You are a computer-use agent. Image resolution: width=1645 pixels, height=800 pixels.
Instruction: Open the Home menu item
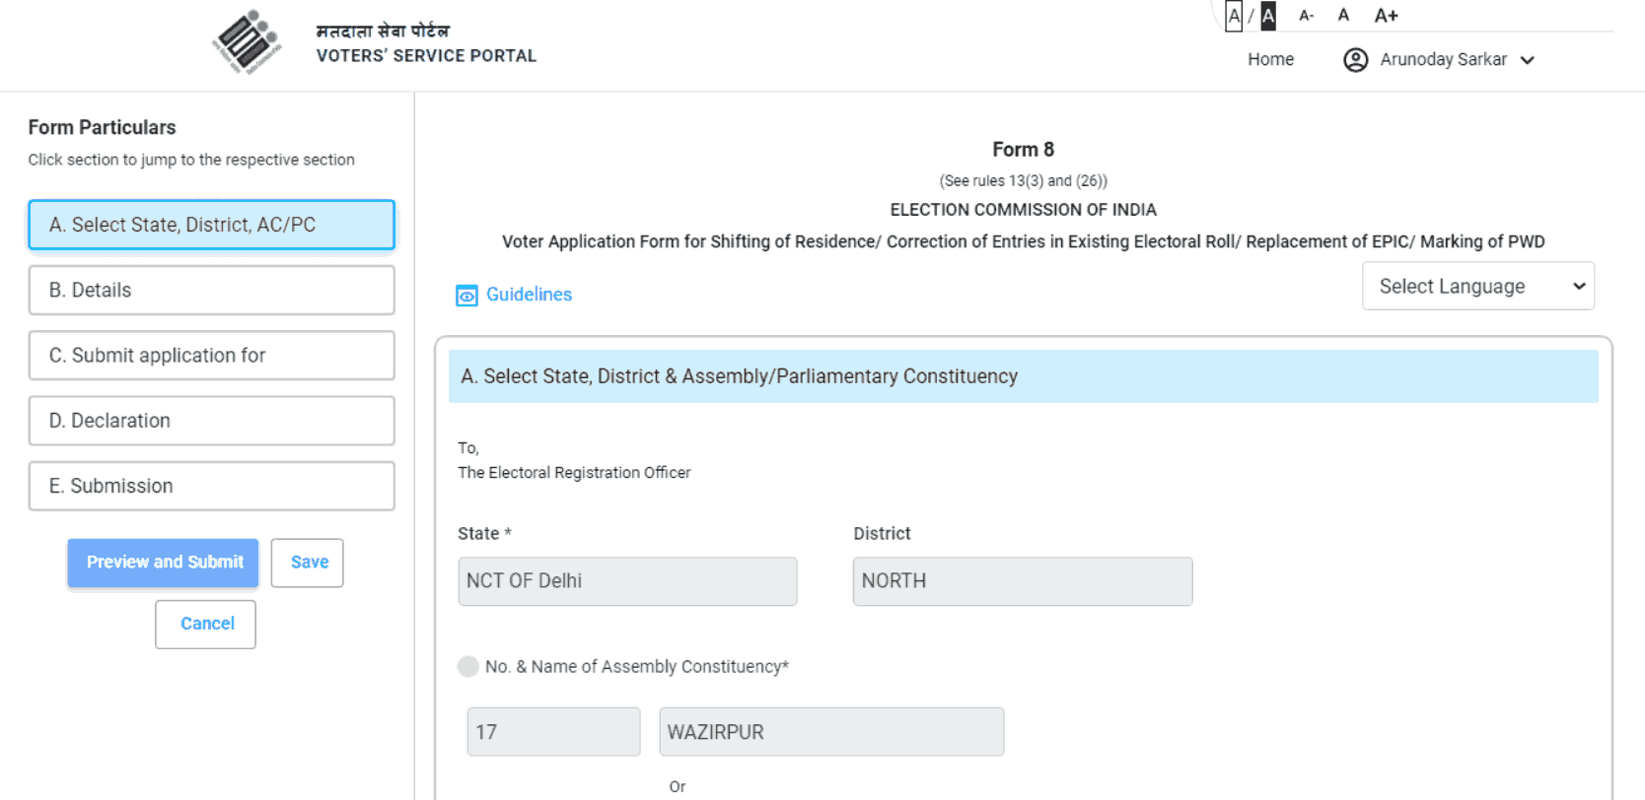(x=1270, y=59)
